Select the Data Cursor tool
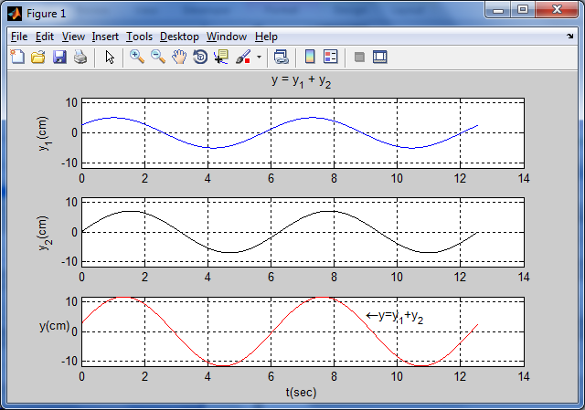 click(x=221, y=57)
